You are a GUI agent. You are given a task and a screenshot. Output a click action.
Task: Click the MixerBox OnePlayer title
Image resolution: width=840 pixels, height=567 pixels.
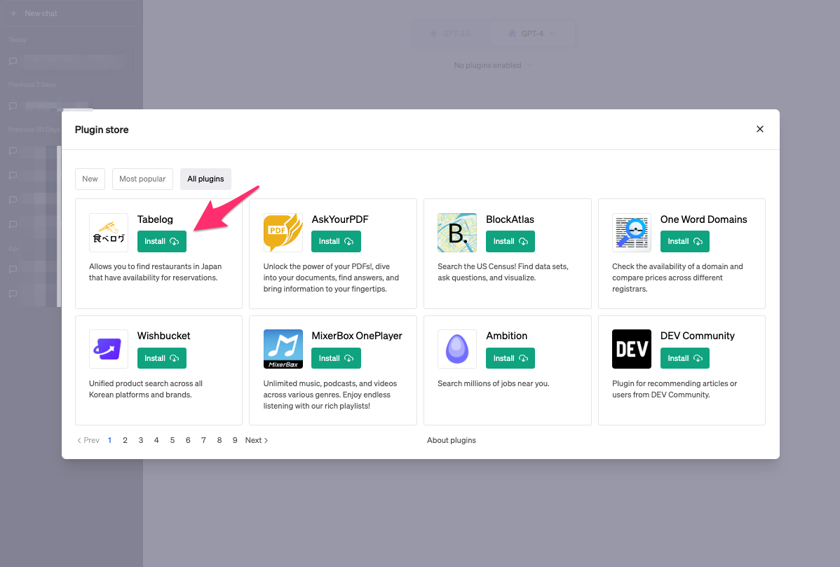(x=357, y=336)
